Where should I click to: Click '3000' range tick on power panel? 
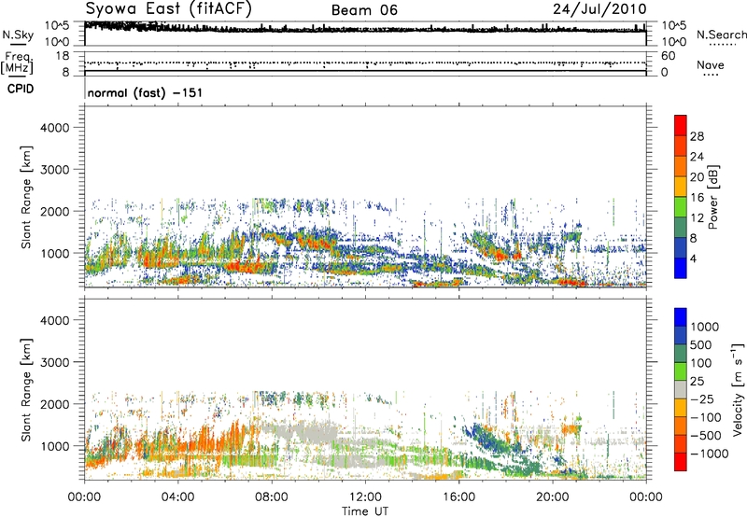[55, 170]
